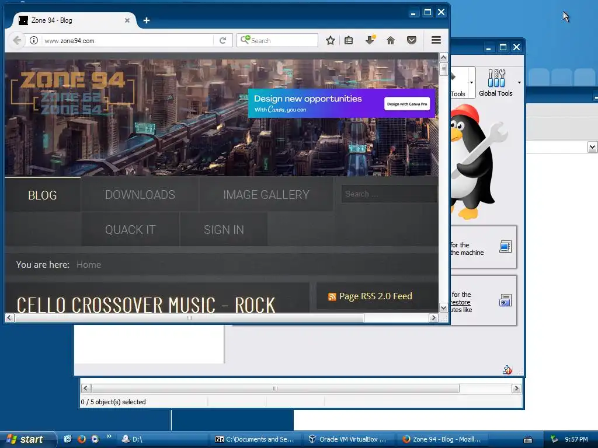This screenshot has width=598, height=448.
Task: Bookmark this page with the star icon
Action: (331, 40)
